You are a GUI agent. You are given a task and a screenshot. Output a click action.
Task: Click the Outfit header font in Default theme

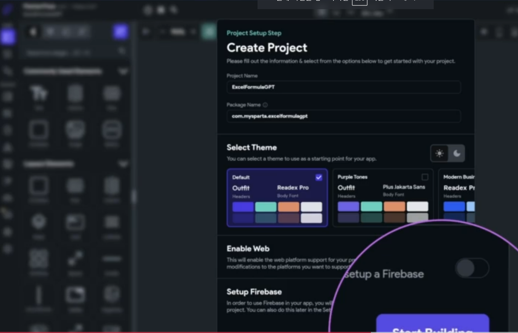tap(241, 188)
